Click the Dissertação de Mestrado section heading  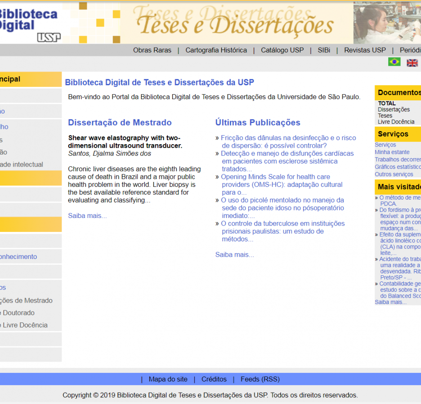[120, 123]
